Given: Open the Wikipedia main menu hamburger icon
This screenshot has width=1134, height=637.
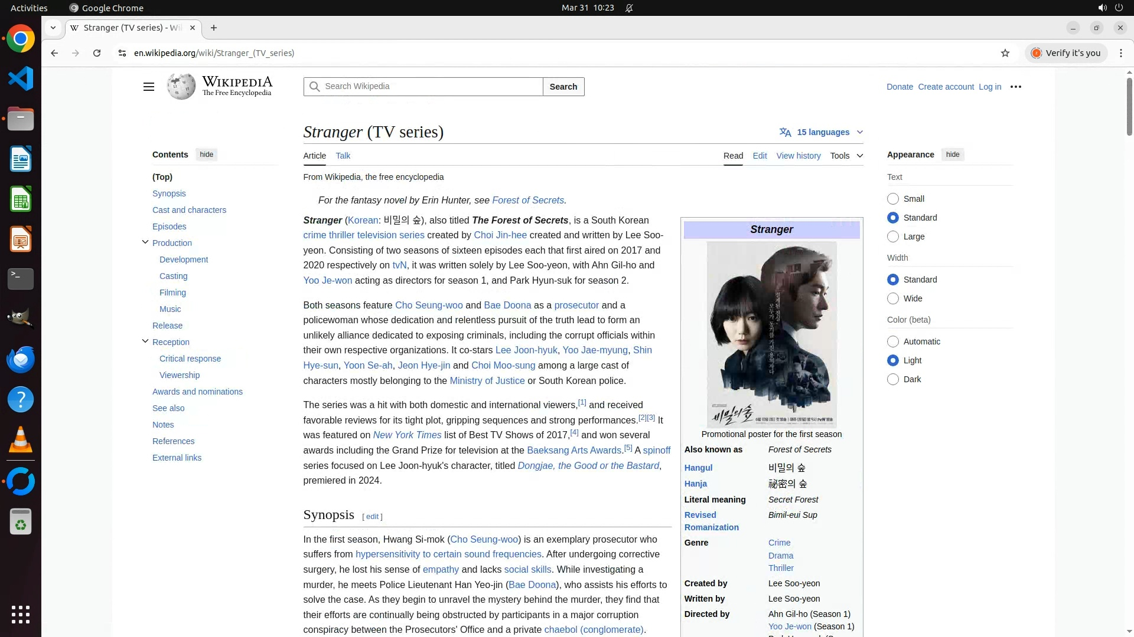Looking at the screenshot, I should (x=148, y=87).
